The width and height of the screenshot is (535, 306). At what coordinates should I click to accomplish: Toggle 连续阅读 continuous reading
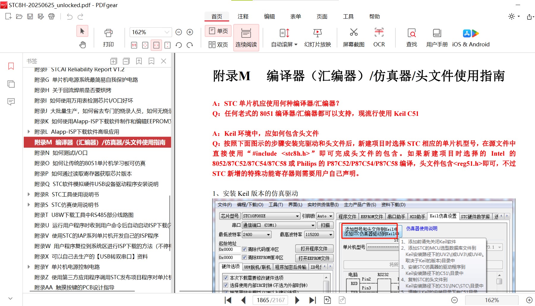246,38
